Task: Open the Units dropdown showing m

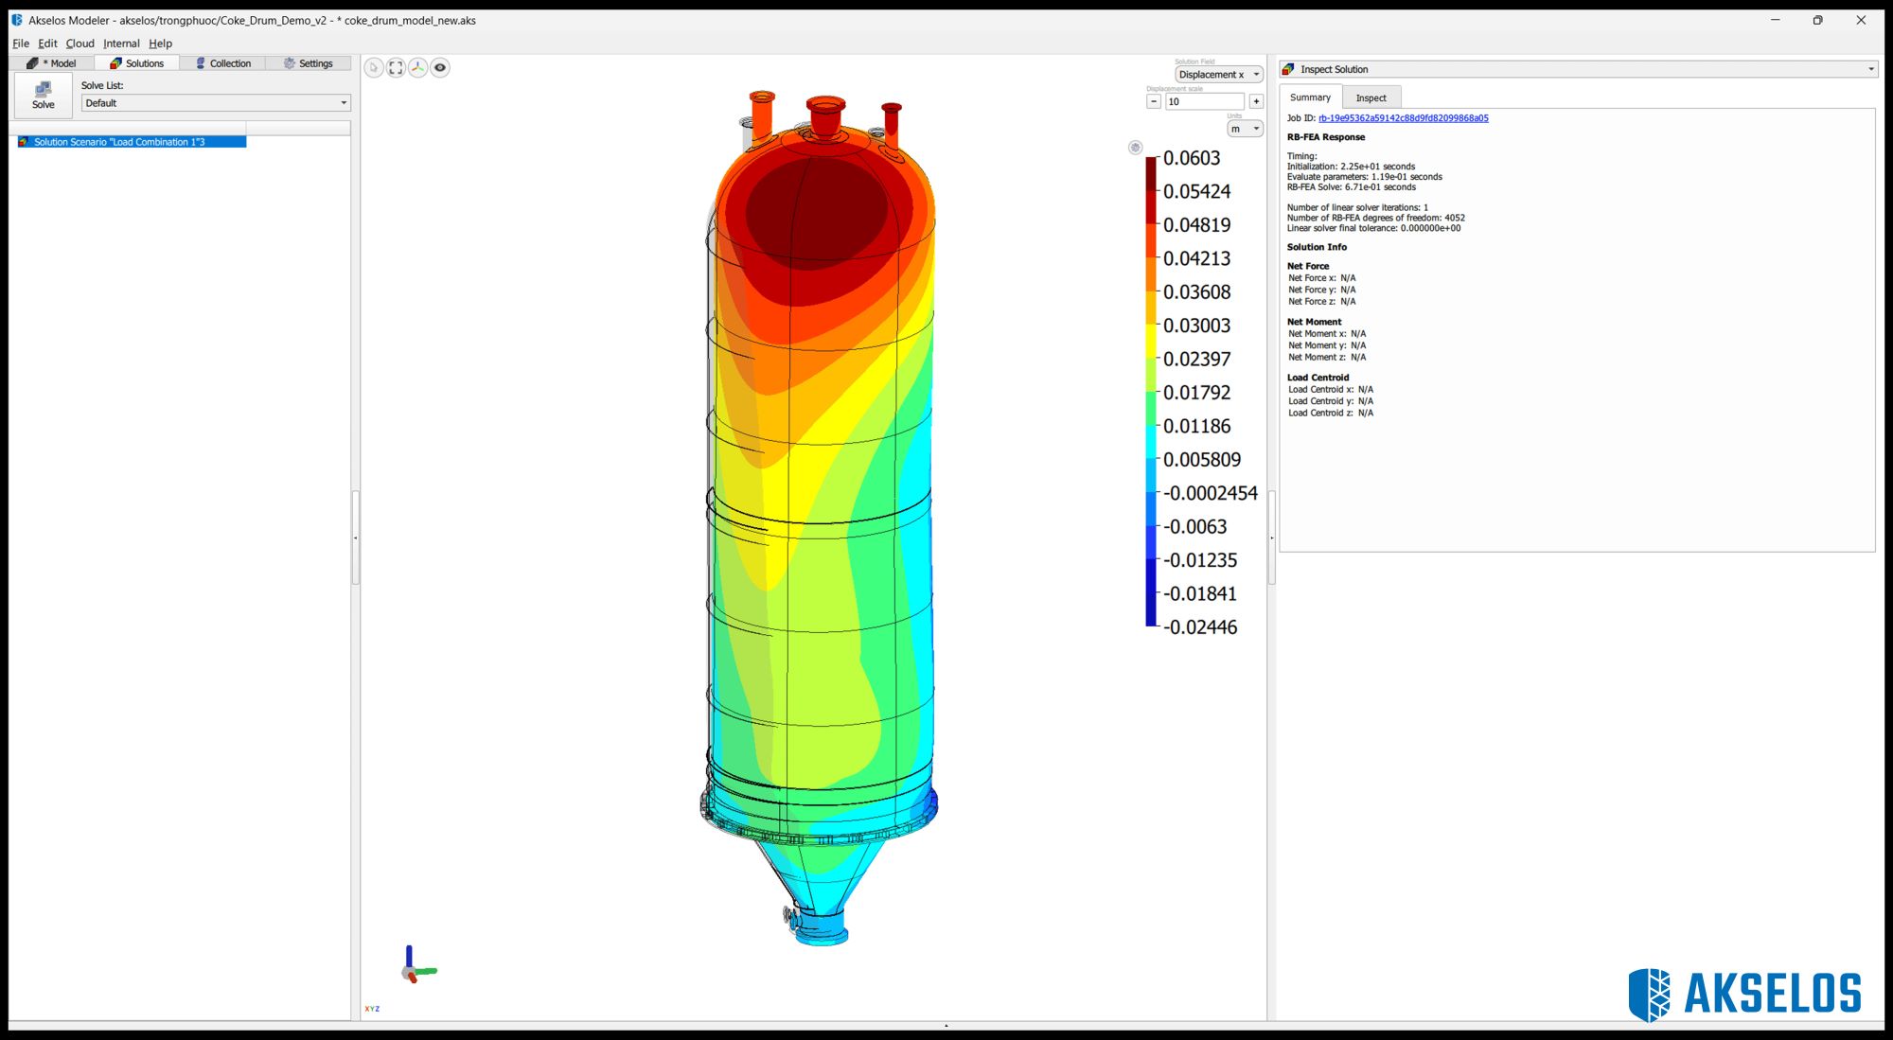Action: pyautogui.click(x=1245, y=128)
